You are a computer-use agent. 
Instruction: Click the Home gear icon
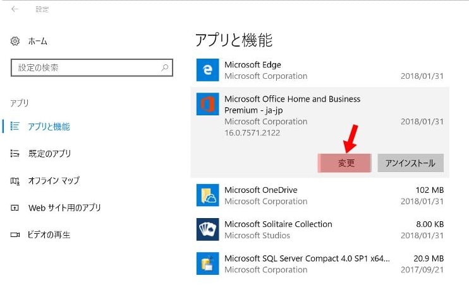15,41
